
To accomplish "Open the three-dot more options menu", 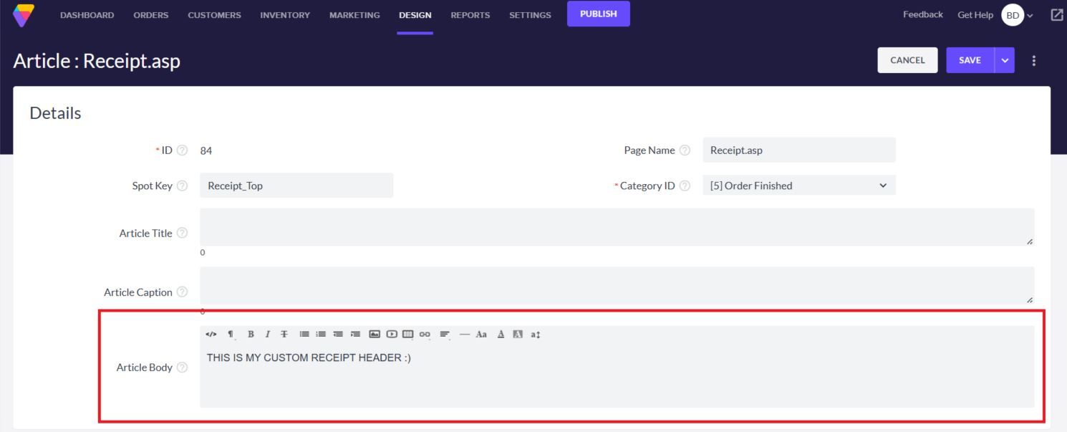I will [x=1033, y=60].
